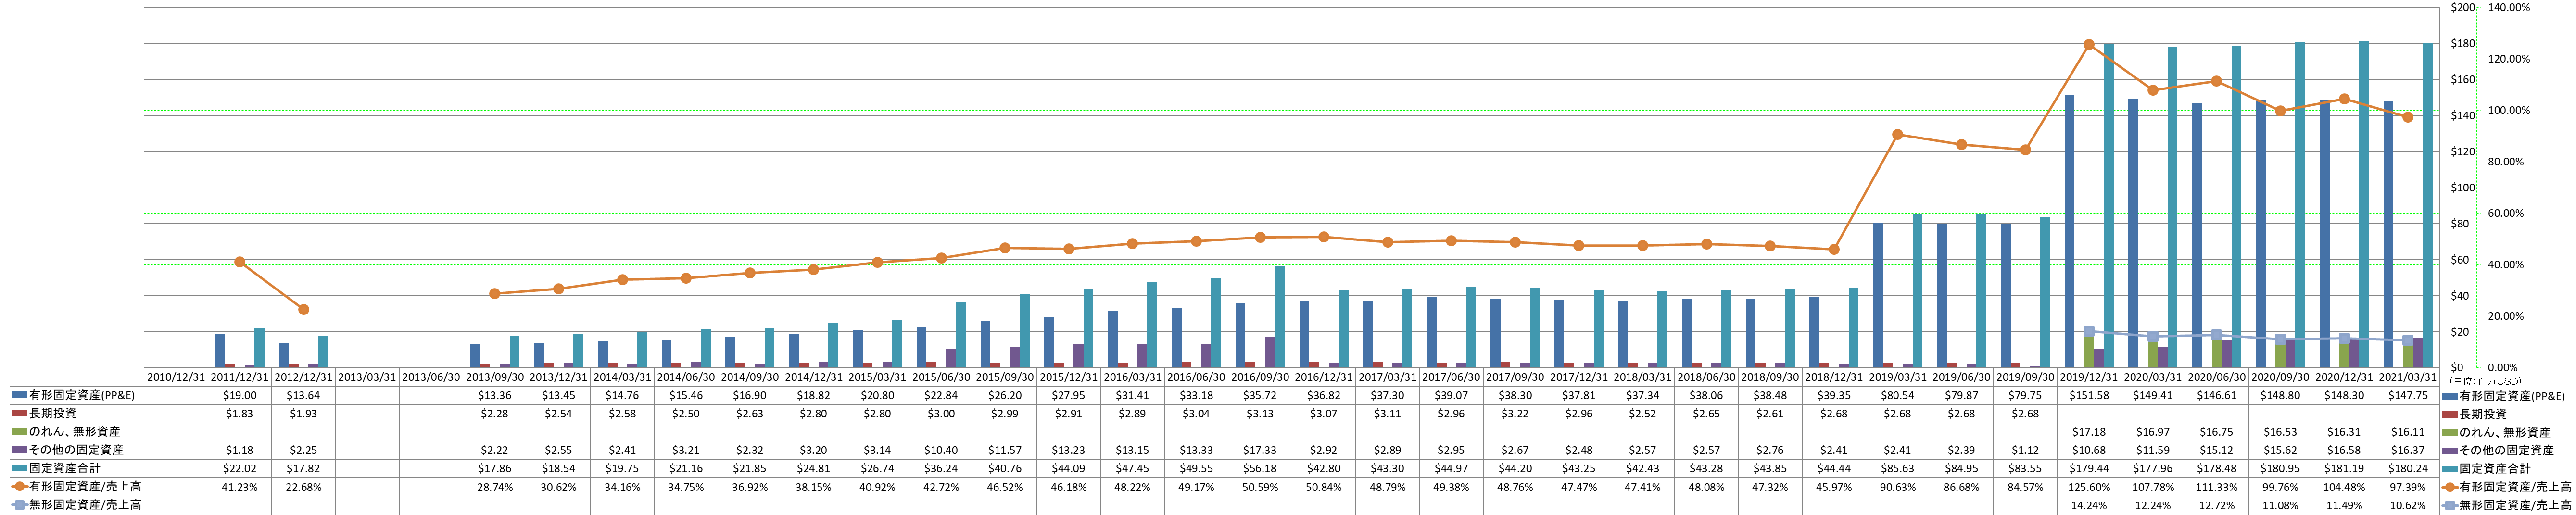Select '有形固定資産/売上高' row header beside 2010/12/31
This screenshot has height=515, width=2576.
point(85,487)
